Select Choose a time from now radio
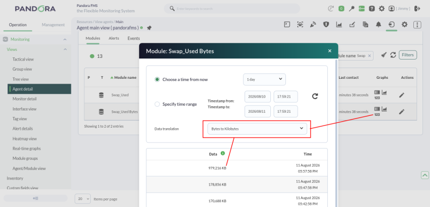The image size is (430, 207). 157,79
